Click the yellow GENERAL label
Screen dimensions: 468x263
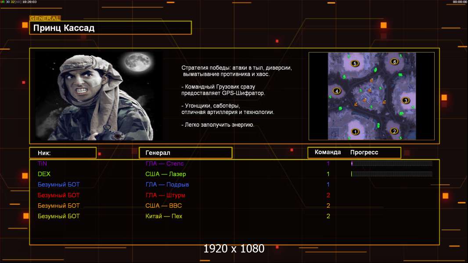coord(45,18)
